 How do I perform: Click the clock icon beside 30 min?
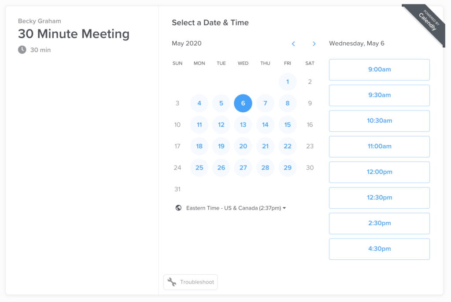[22, 50]
